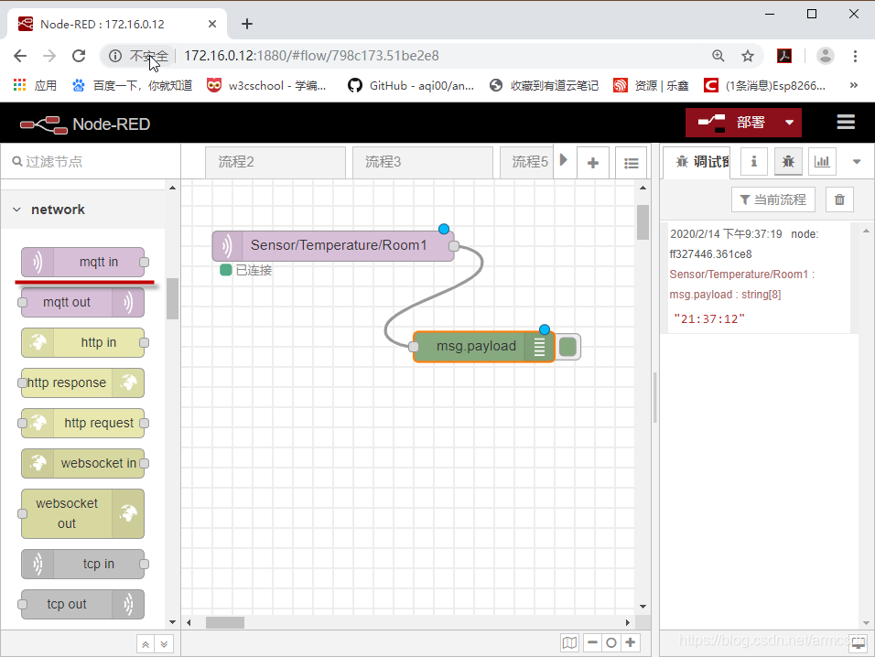This screenshot has height=657, width=875.
Task: Zoom out the canvas with minus
Action: tap(592, 642)
